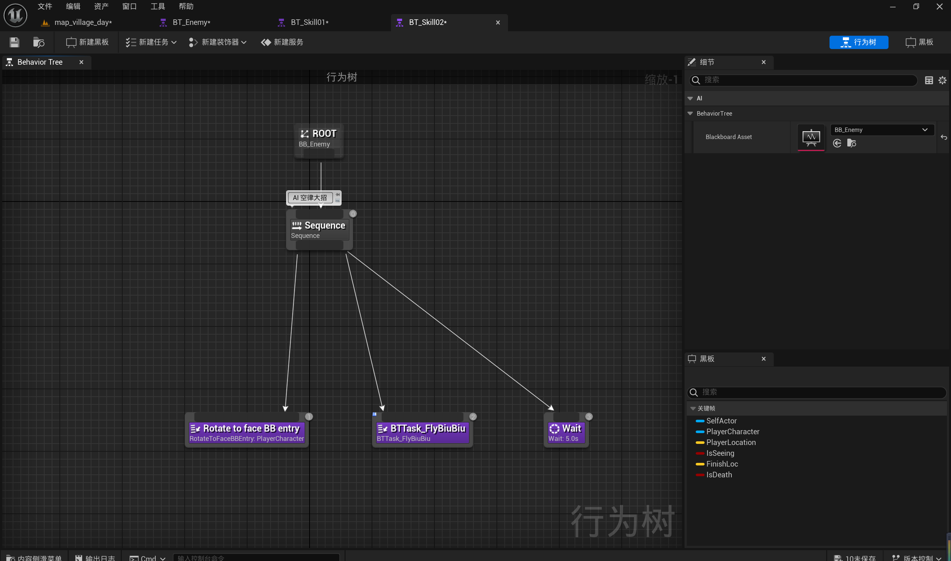Click Browse to BB_Enemy asset icon
The height and width of the screenshot is (561, 951).
[851, 143]
